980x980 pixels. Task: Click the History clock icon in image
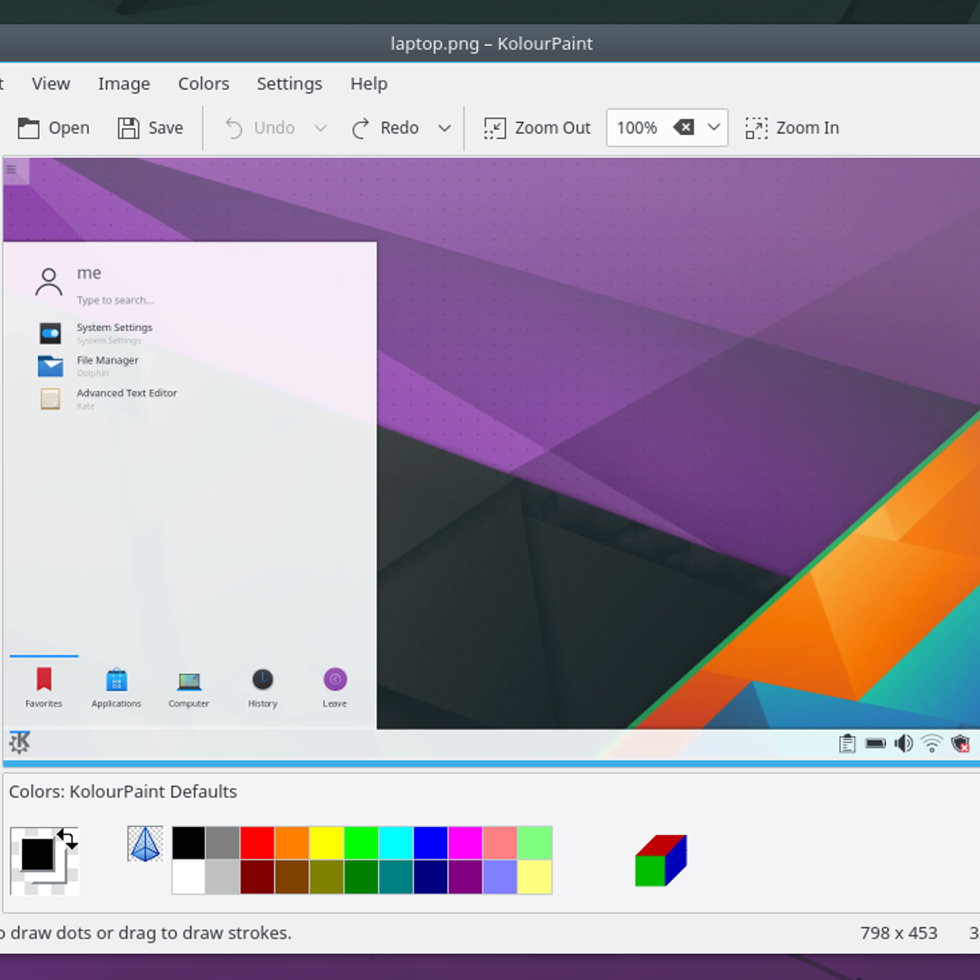tap(263, 680)
